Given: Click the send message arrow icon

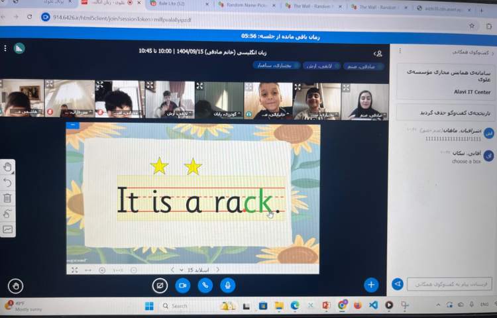Looking at the screenshot, I should (x=398, y=284).
